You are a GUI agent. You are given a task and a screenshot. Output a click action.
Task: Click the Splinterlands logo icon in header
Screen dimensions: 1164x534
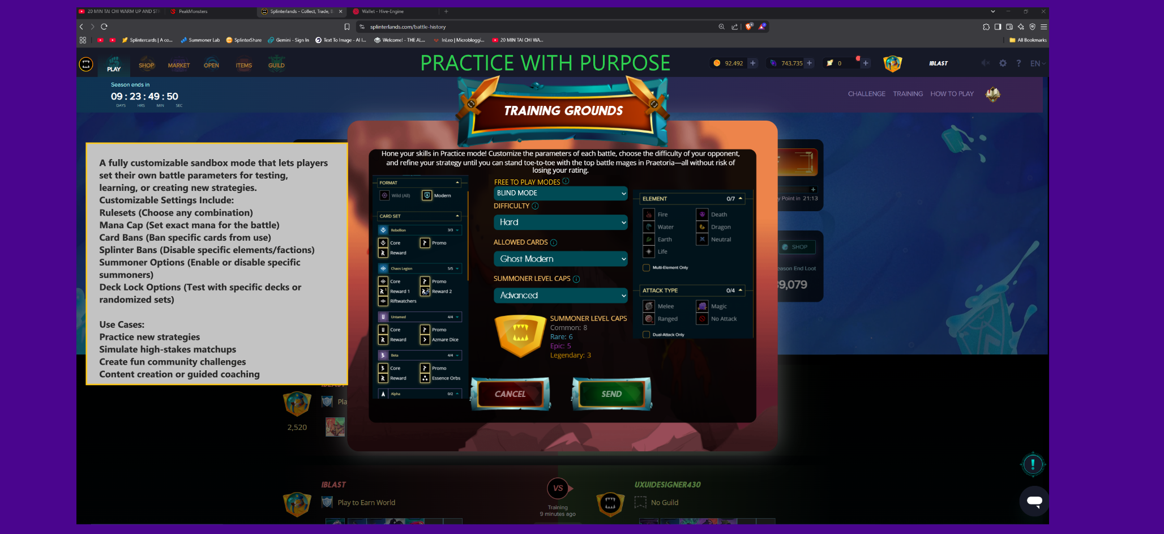click(x=86, y=64)
